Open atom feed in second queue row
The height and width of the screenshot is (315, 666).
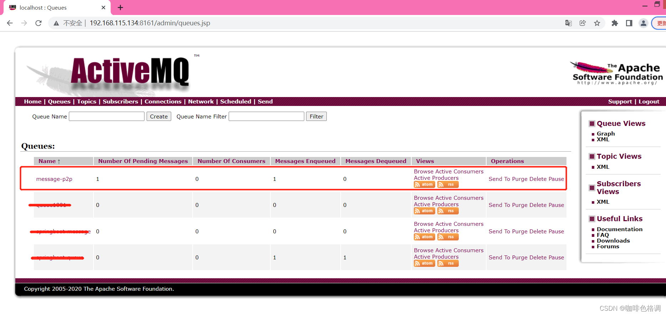pos(424,211)
